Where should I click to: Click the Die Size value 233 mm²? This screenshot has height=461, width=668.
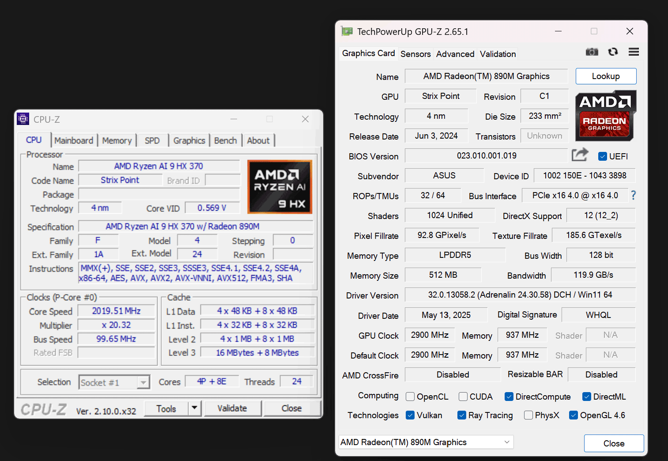tap(545, 116)
